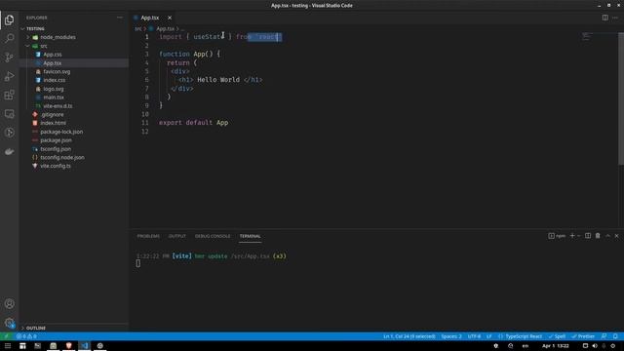Open logo.svg file
Image resolution: width=624 pixels, height=351 pixels.
pyautogui.click(x=54, y=89)
